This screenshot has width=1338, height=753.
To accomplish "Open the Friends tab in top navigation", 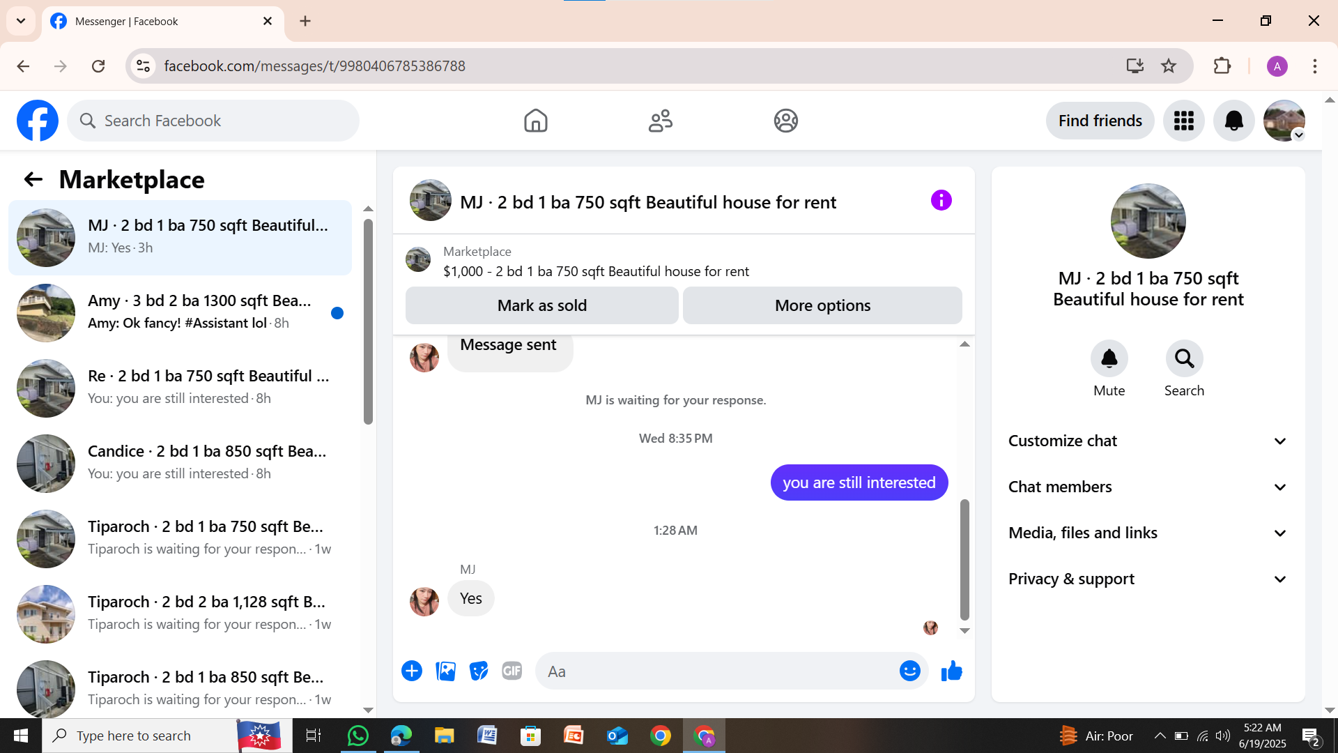I will point(660,121).
